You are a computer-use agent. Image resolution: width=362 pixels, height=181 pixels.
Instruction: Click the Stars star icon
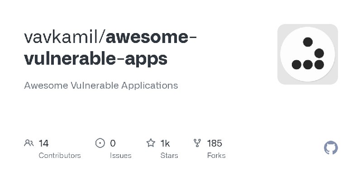click(151, 143)
